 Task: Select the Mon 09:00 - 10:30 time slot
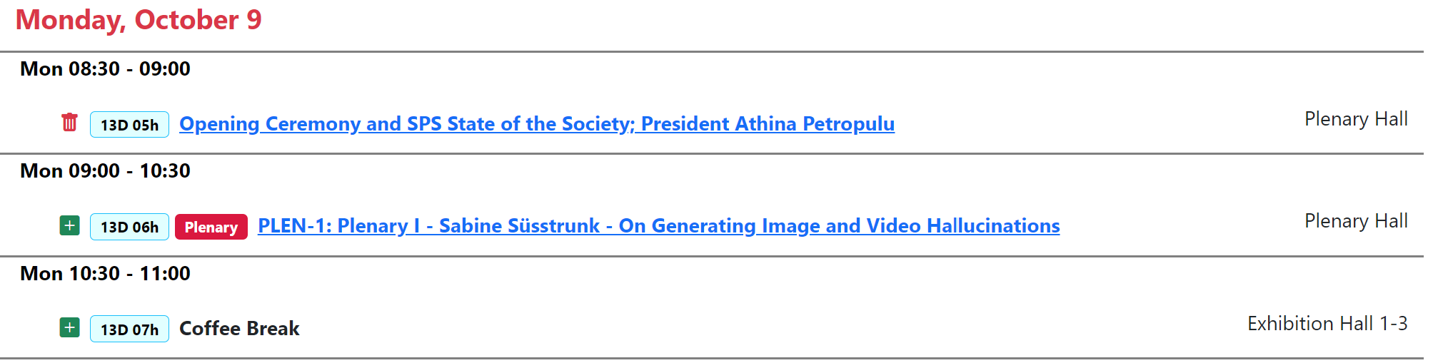point(105,171)
